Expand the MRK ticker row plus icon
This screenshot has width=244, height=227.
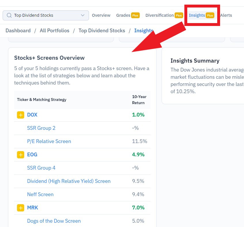coord(20,208)
